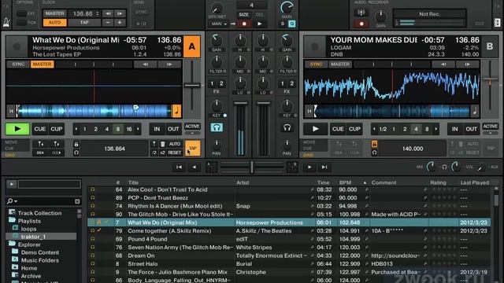The image size is (504, 283).
Task: Click crossfader skip to previous button
Action: point(179,167)
